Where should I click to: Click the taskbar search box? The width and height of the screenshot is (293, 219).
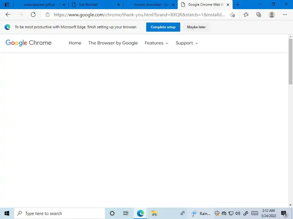pos(60,213)
